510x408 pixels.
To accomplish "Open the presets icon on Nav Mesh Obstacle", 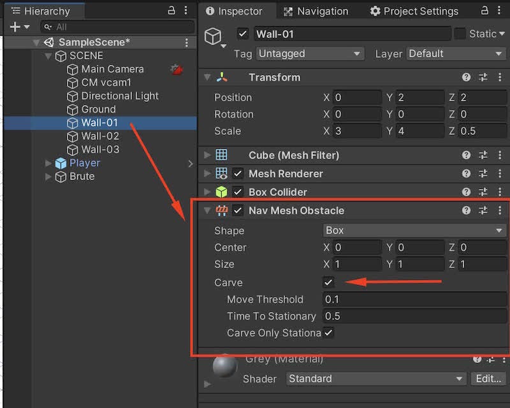I will 483,210.
